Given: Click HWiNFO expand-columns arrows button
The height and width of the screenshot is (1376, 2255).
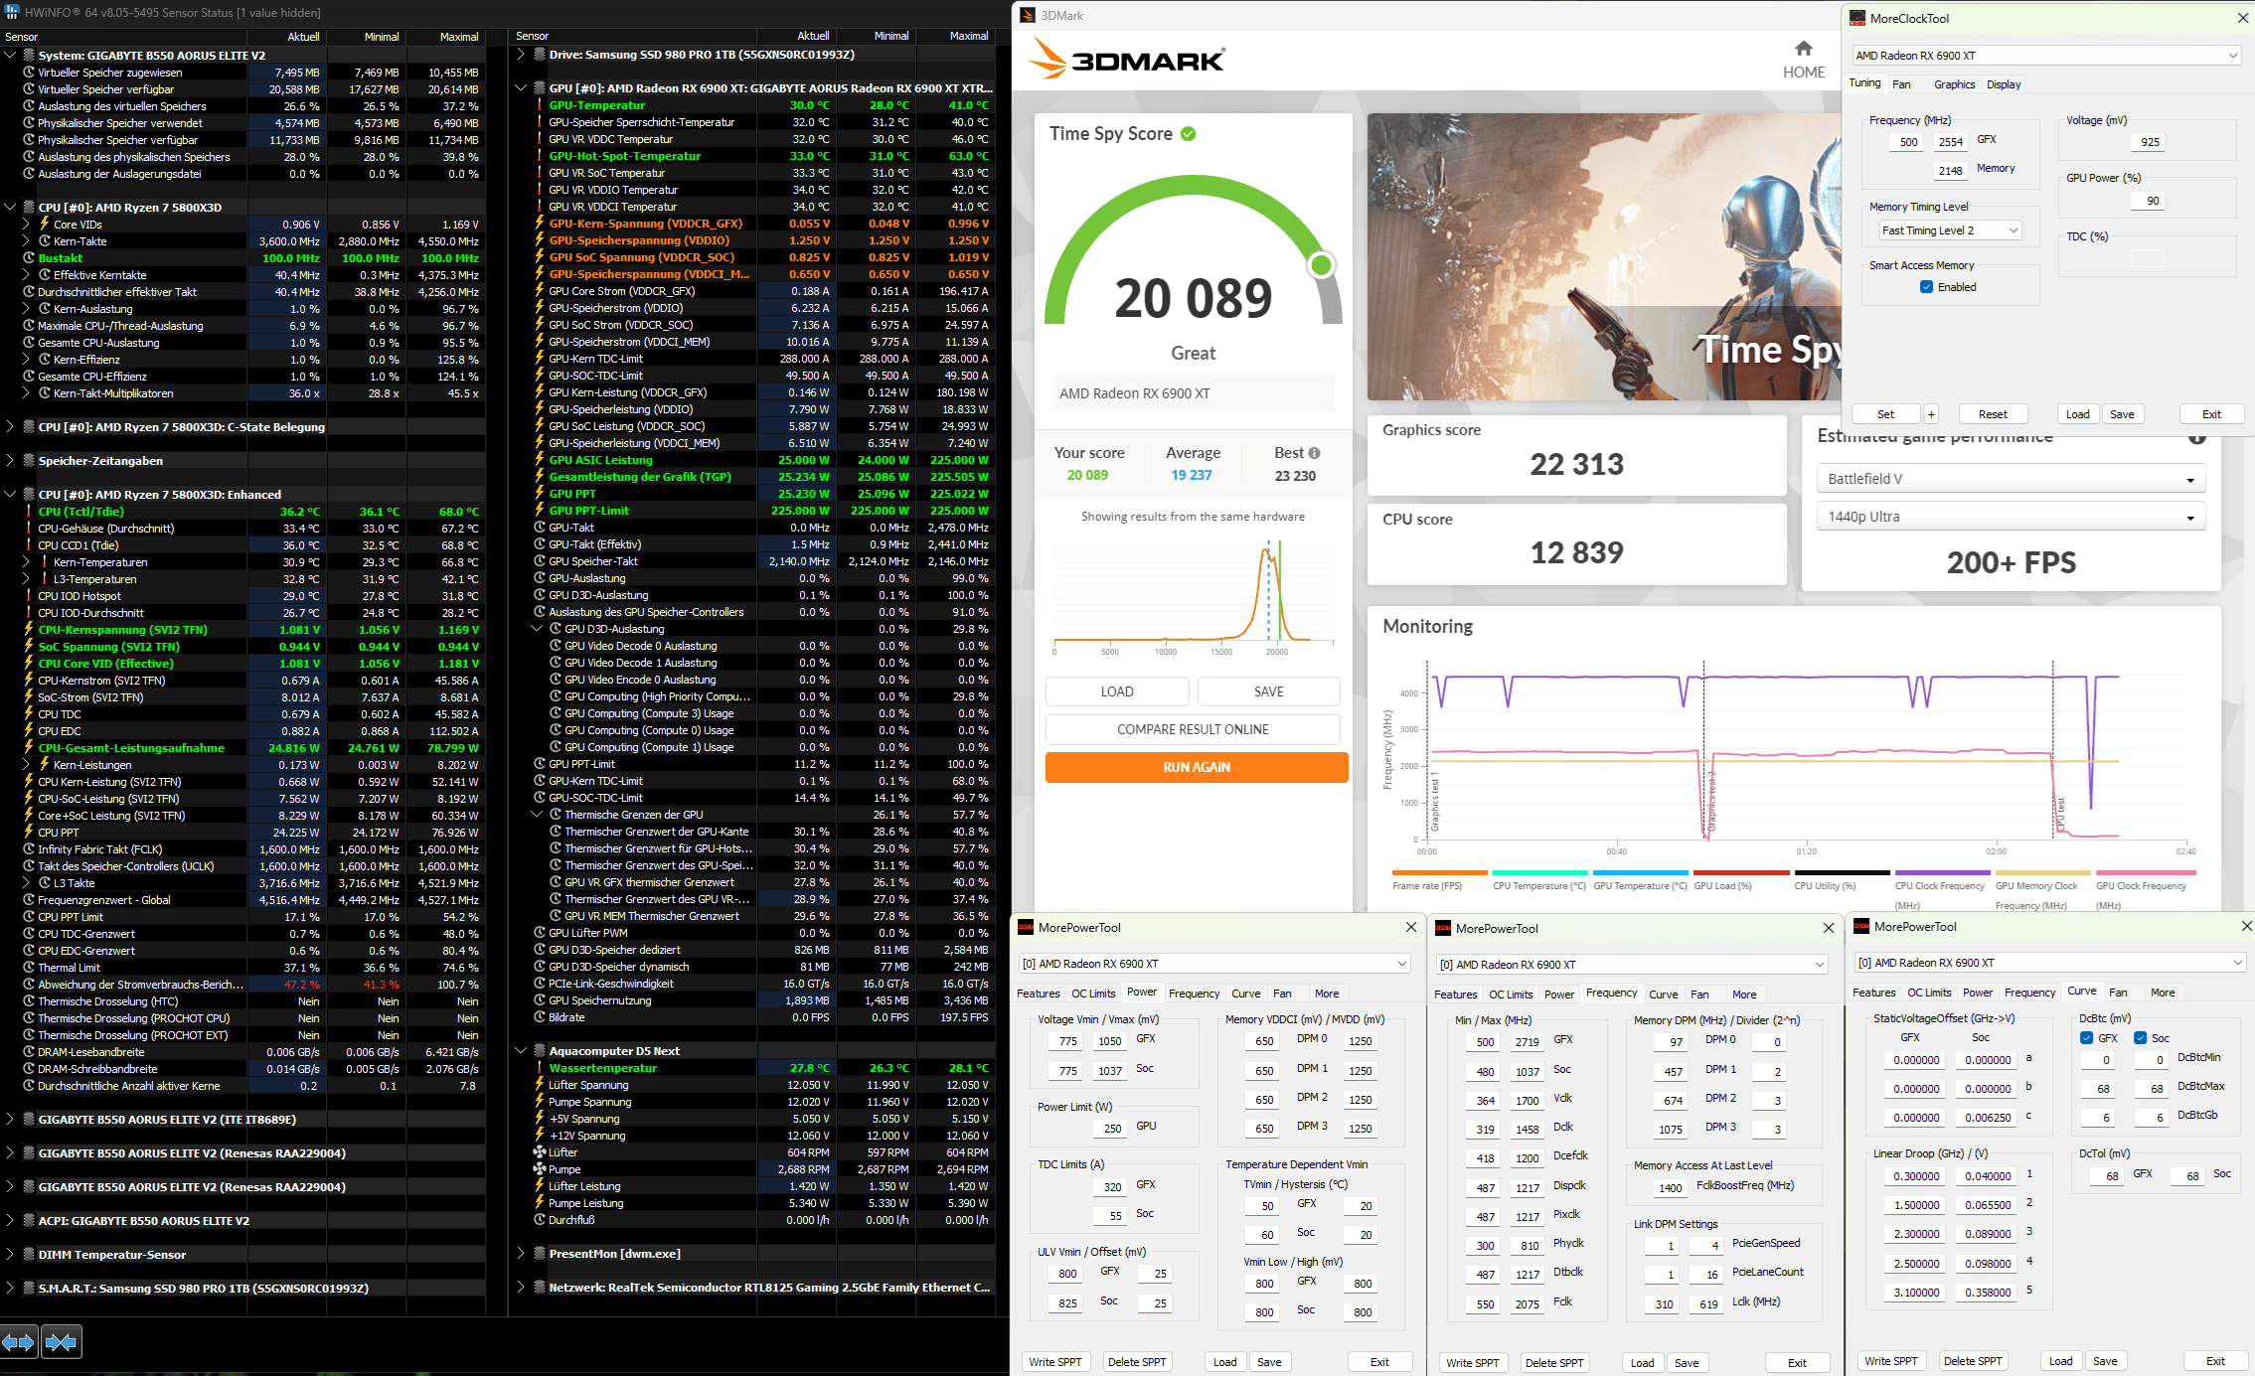Looking at the screenshot, I should click(x=19, y=1342).
